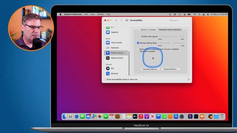The width and height of the screenshot is (237, 133).
Task: Open the Window menu
Action: [x=100, y=14]
